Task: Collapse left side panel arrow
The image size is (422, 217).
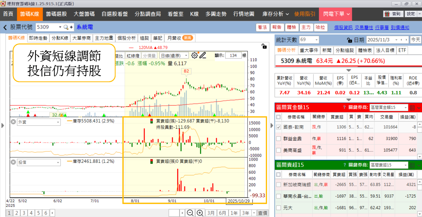Action: click(x=3, y=126)
